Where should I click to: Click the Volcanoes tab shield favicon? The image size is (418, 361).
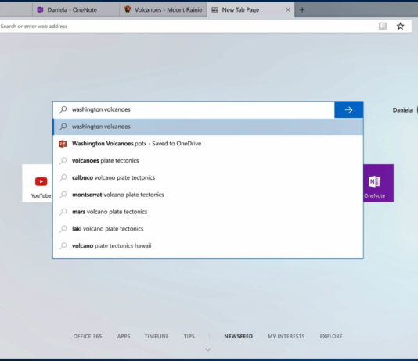coord(128,10)
